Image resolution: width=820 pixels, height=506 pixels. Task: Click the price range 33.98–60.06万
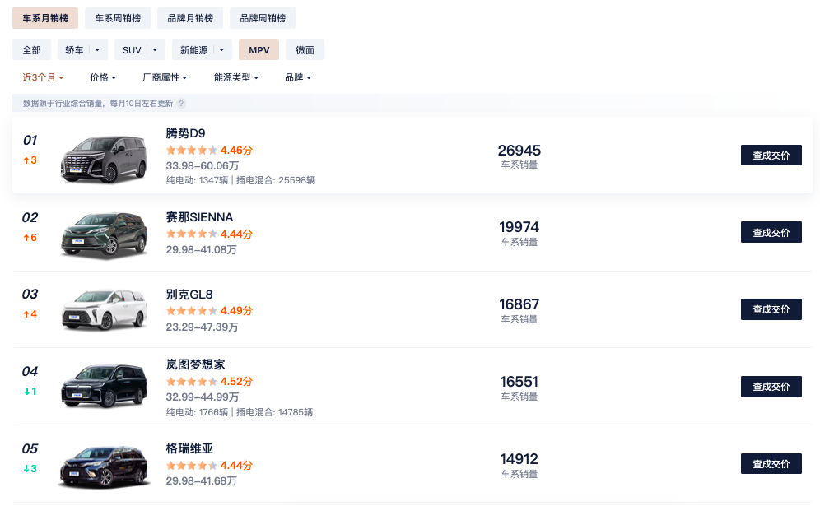pos(203,165)
